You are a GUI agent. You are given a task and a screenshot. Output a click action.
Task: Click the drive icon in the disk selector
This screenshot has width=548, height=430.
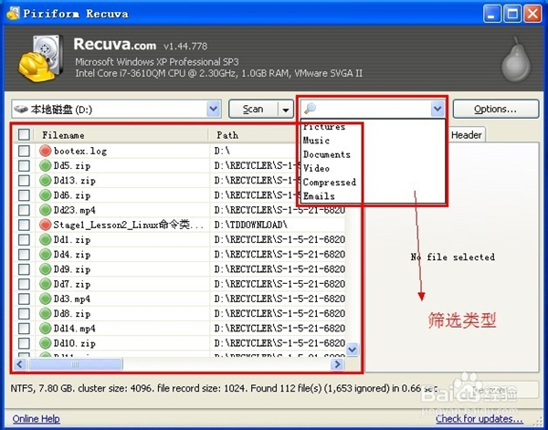click(x=21, y=110)
